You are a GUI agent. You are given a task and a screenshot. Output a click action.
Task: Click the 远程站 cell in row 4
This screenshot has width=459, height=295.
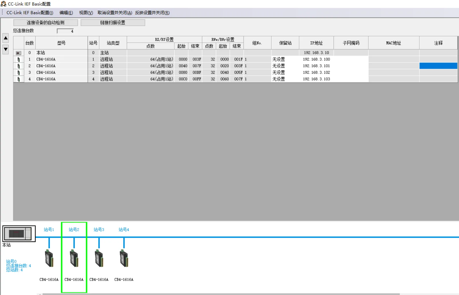[113, 79]
